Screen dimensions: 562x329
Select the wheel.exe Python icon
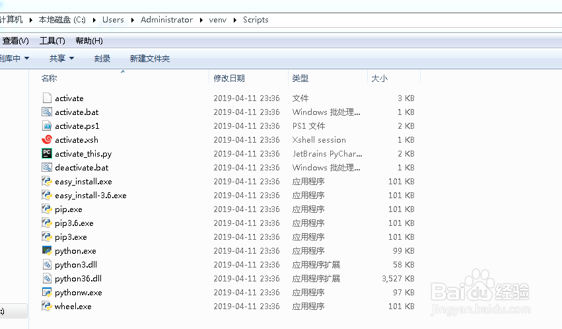tap(47, 306)
